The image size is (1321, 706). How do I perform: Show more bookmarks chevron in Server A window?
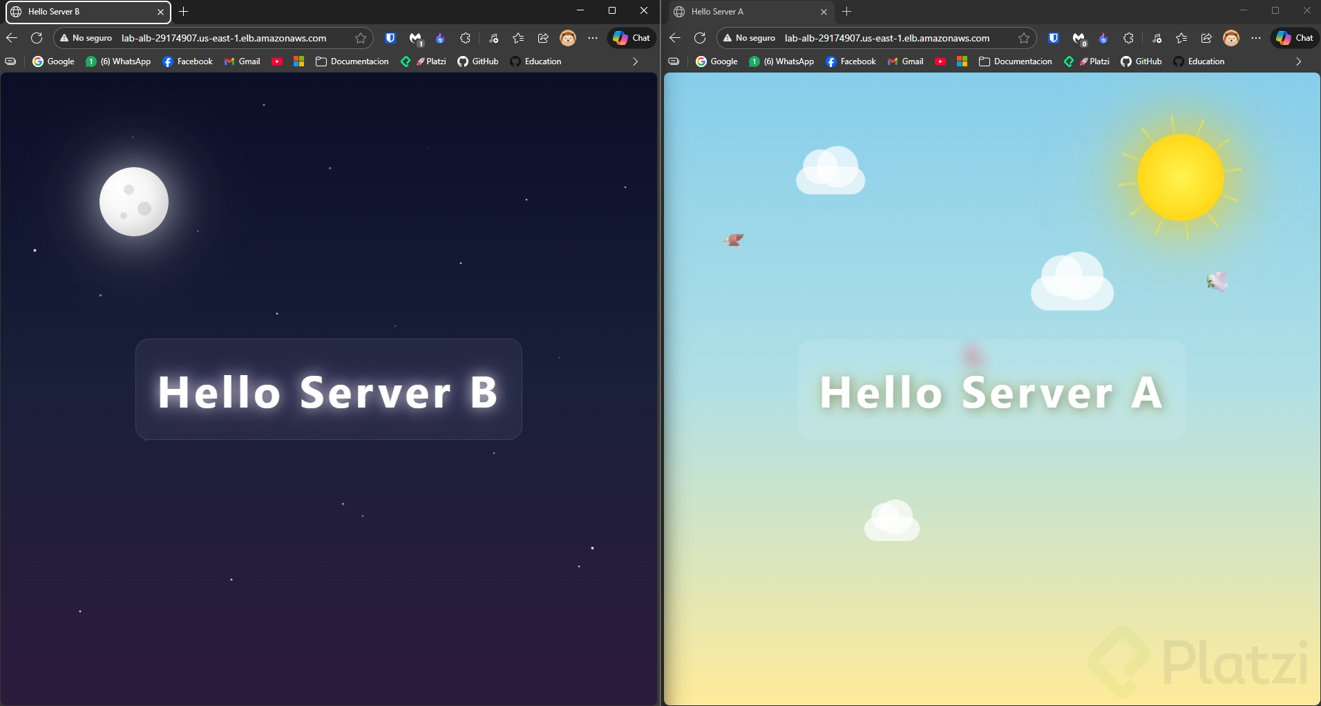[x=1298, y=61]
